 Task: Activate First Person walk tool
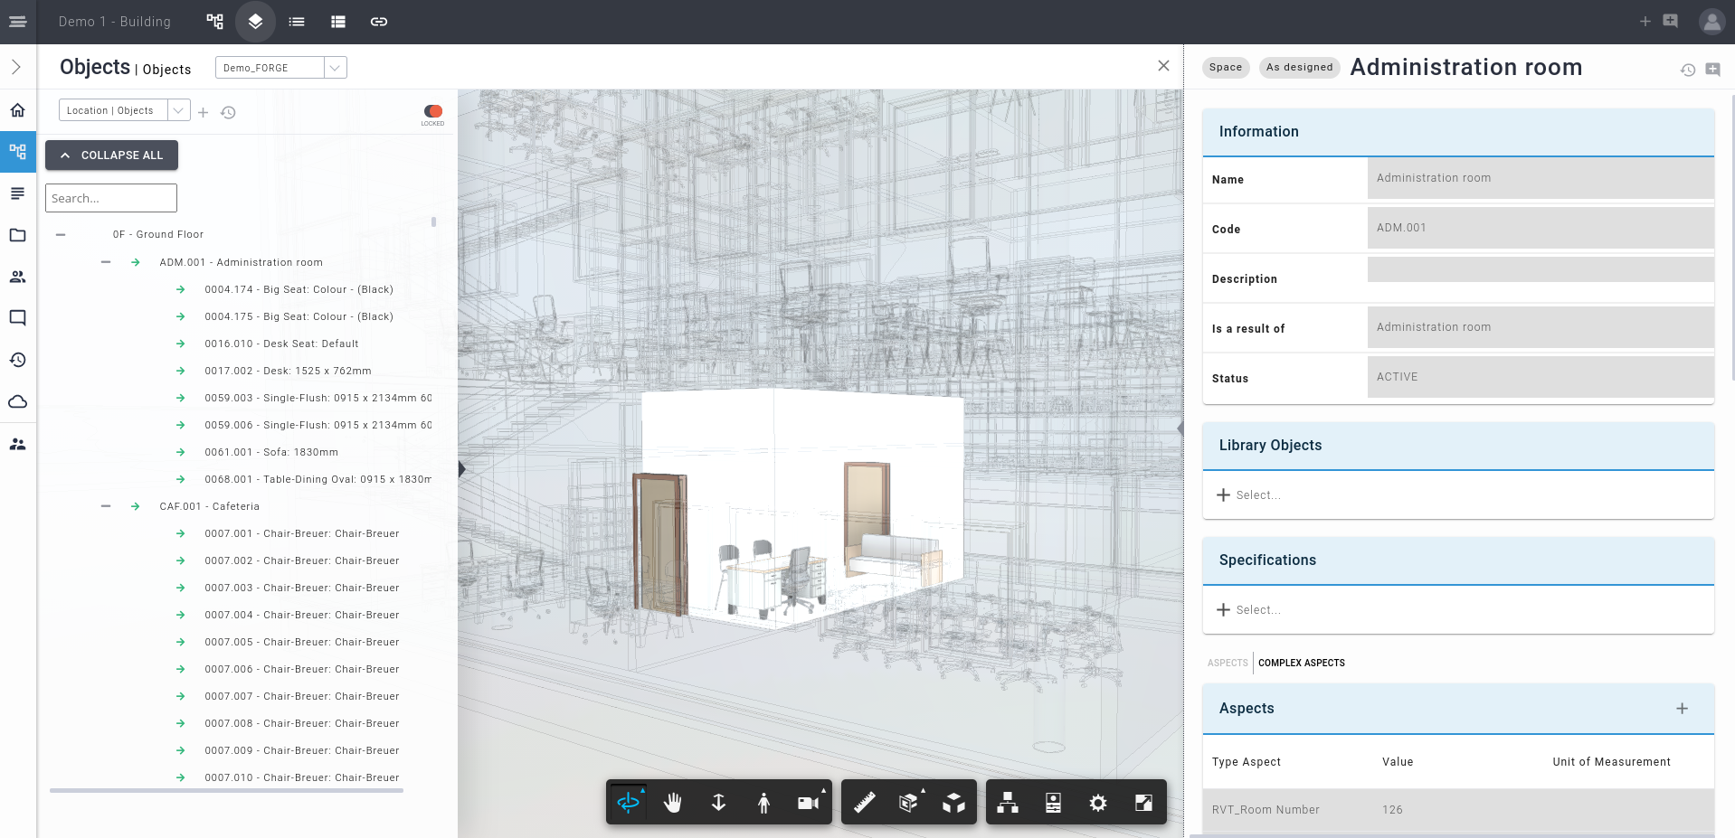click(x=764, y=802)
